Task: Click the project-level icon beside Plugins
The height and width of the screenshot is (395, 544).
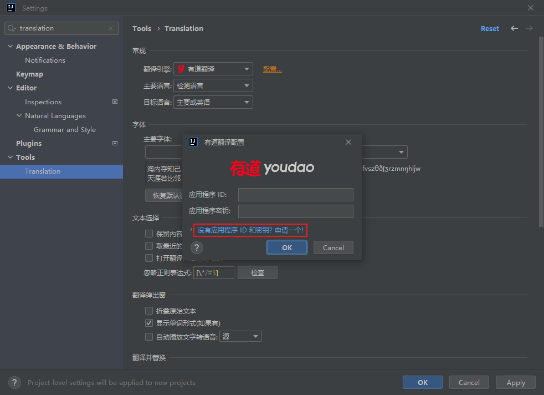Action: pyautogui.click(x=115, y=143)
